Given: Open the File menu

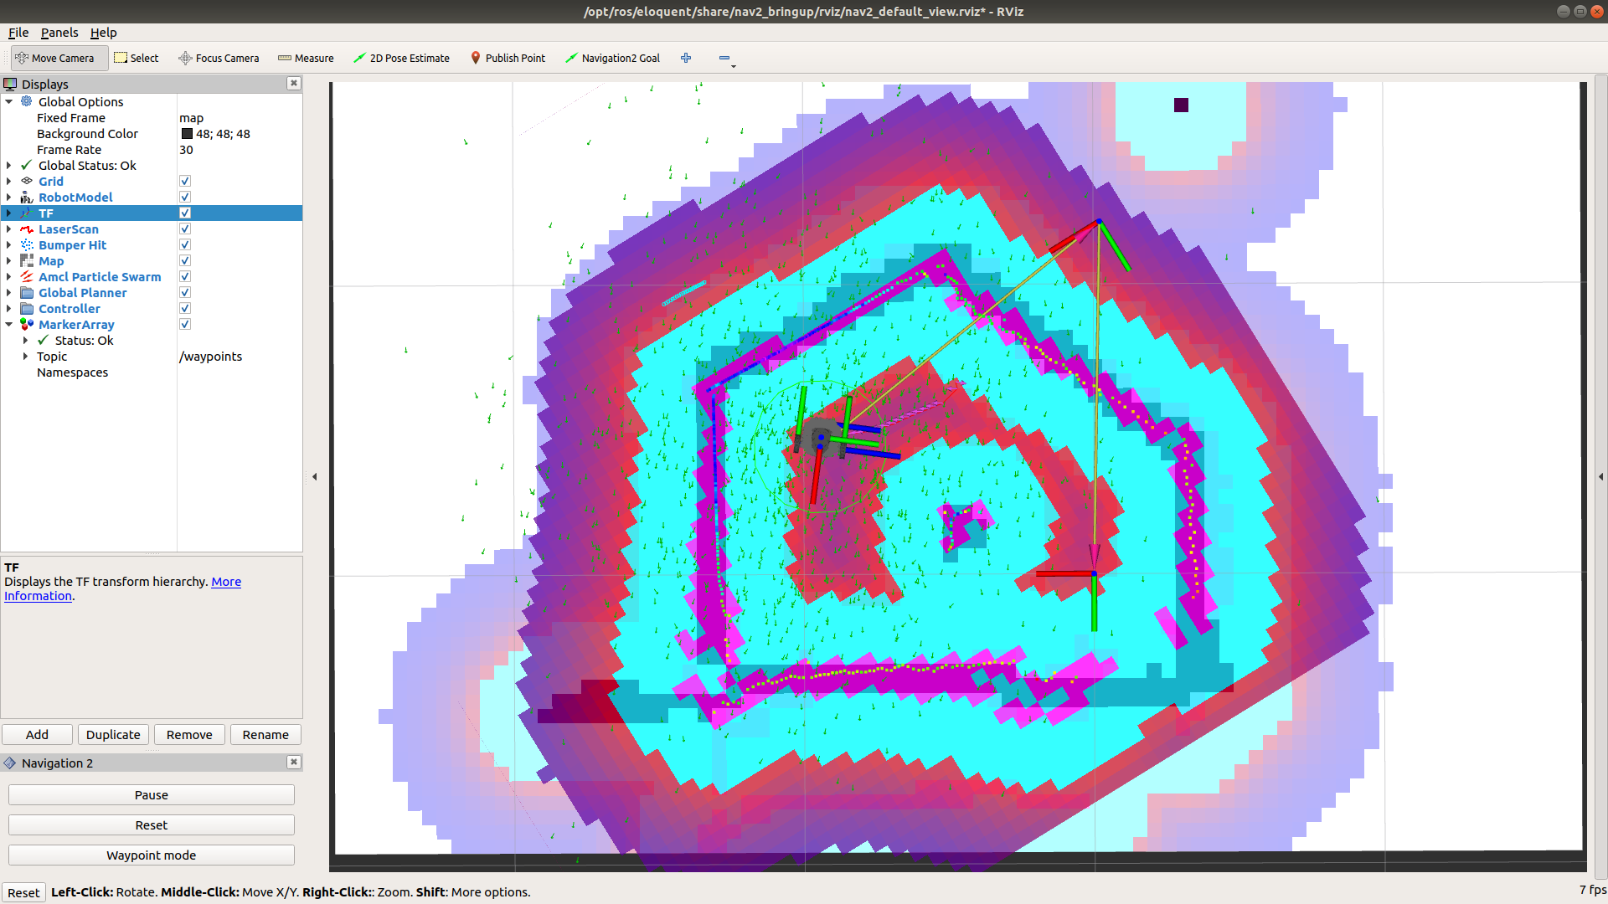Looking at the screenshot, I should (x=18, y=33).
